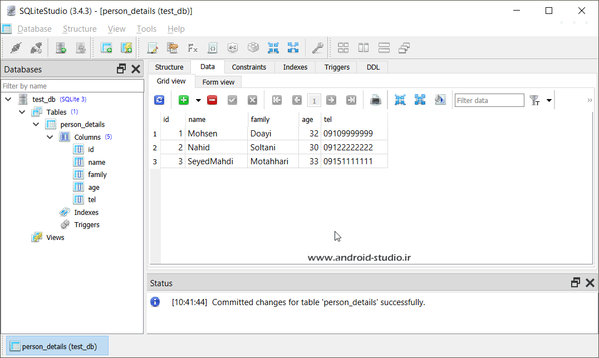Image resolution: width=599 pixels, height=358 pixels.
Task: Delete selected row with red minus button
Action: (212, 100)
